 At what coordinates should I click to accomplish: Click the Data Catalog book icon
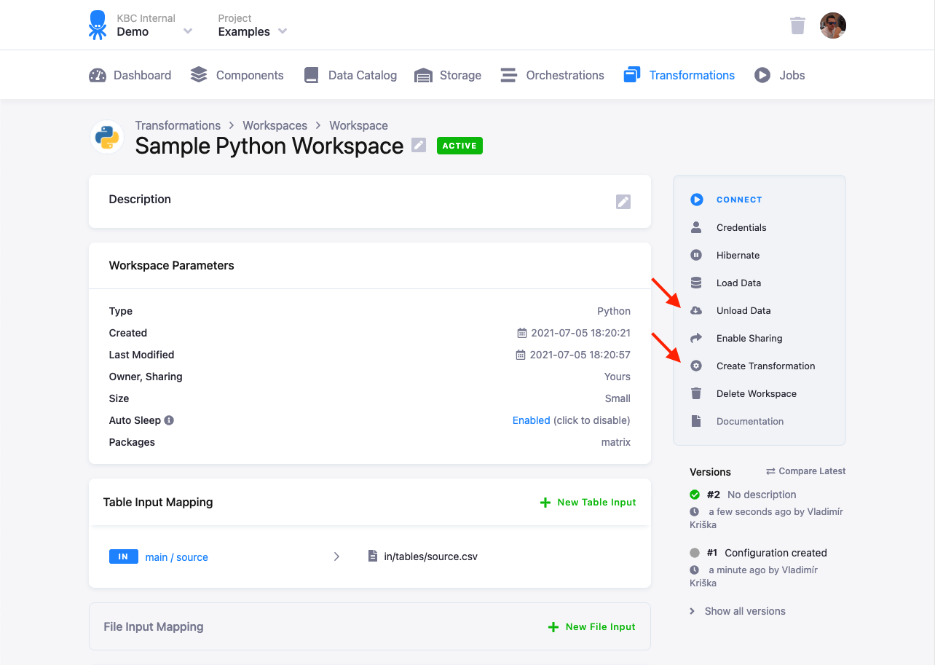(x=312, y=75)
